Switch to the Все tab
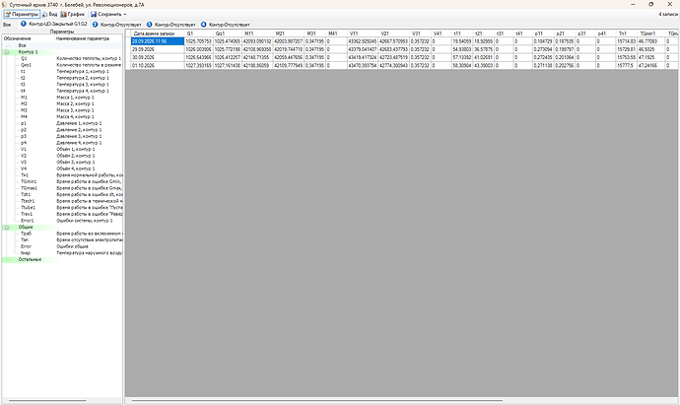680x405 pixels. point(7,25)
